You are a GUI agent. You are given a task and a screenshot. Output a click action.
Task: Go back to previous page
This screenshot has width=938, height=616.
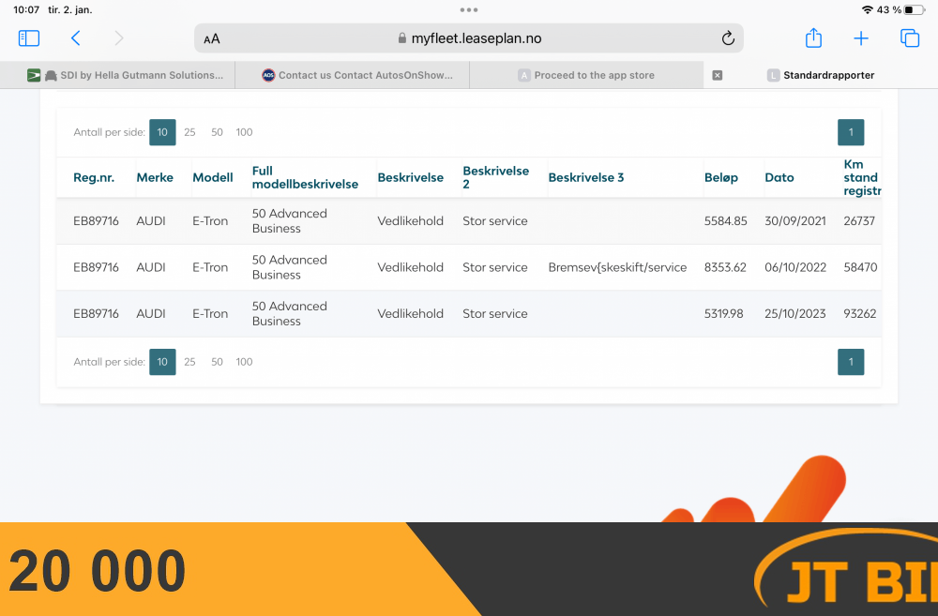pos(75,38)
